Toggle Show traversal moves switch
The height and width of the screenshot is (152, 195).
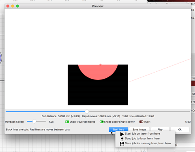point(67,122)
